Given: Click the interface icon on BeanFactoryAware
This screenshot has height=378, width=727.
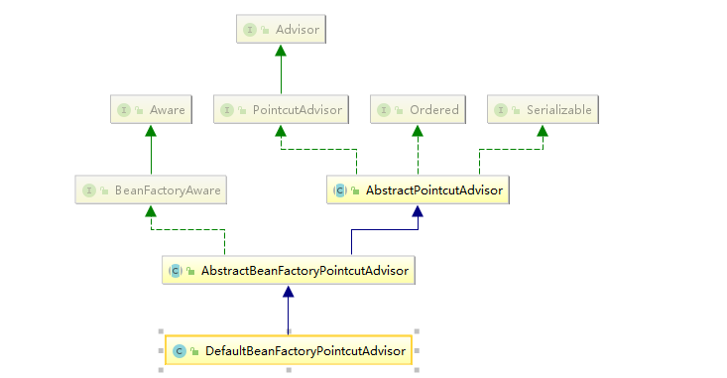Looking at the screenshot, I should point(89,190).
